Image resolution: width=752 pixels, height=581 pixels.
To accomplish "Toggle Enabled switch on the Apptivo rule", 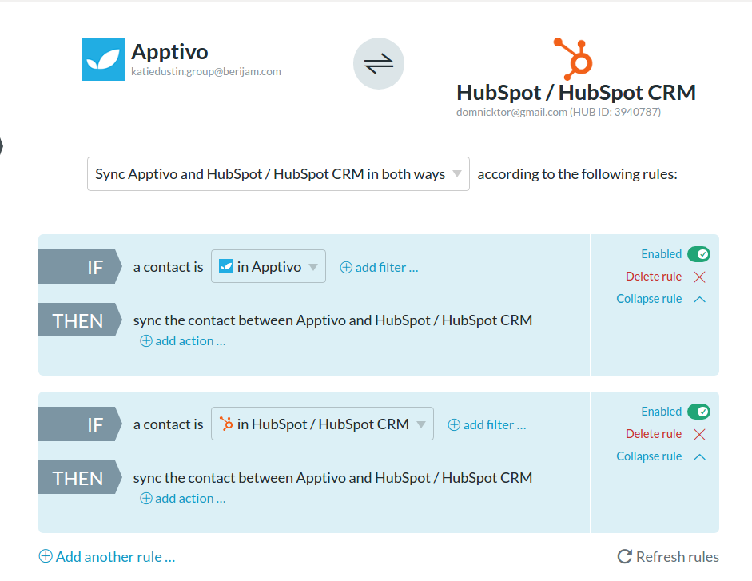I will [x=698, y=254].
